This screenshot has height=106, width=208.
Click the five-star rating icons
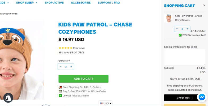[x=65, y=48]
